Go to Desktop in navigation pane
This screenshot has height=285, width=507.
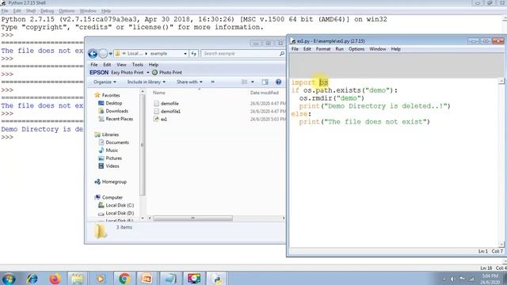click(114, 103)
